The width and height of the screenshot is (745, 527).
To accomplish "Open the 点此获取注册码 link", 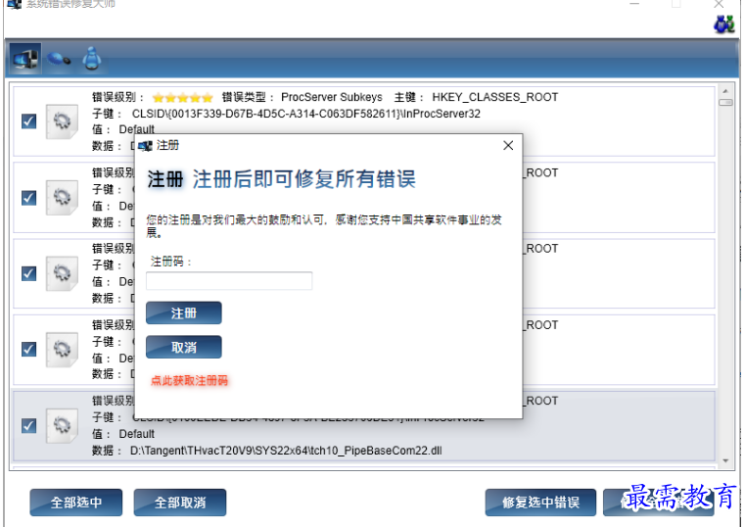I will (189, 381).
